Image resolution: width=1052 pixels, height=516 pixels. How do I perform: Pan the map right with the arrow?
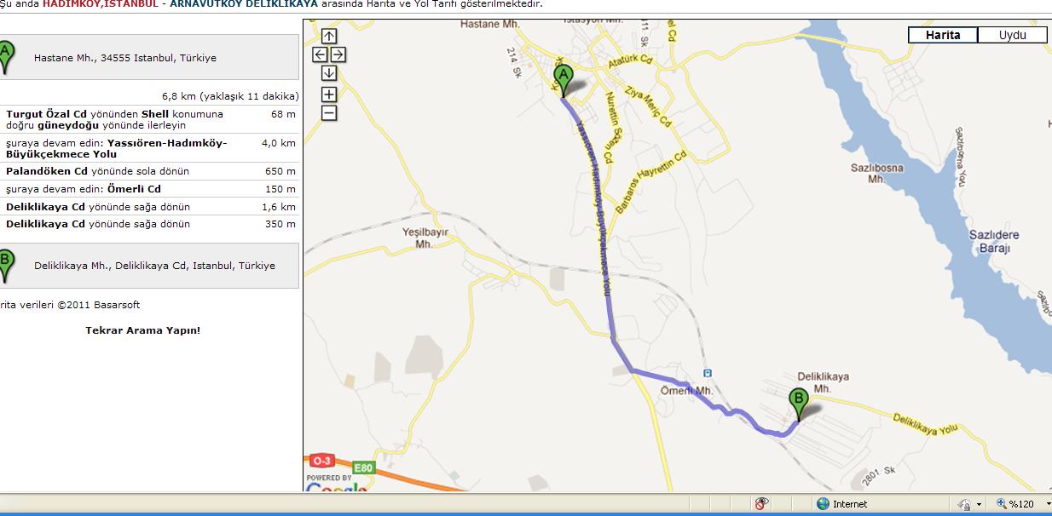tap(338, 54)
